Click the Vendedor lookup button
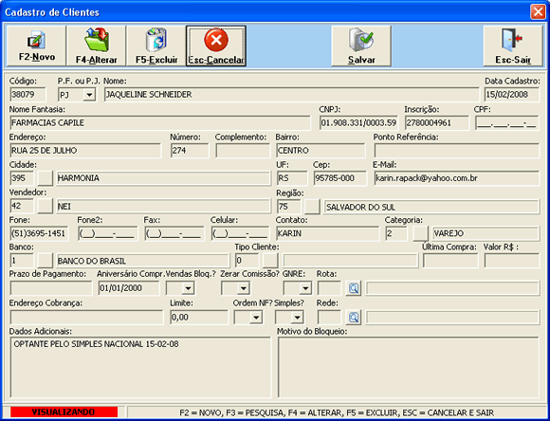The height and width of the screenshot is (421, 550). [46, 206]
